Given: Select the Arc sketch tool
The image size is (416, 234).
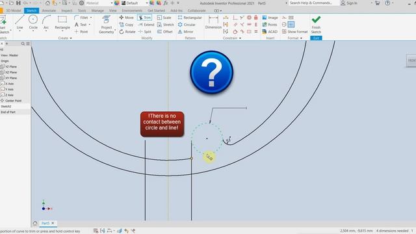Looking at the screenshot, I should coord(46,22).
